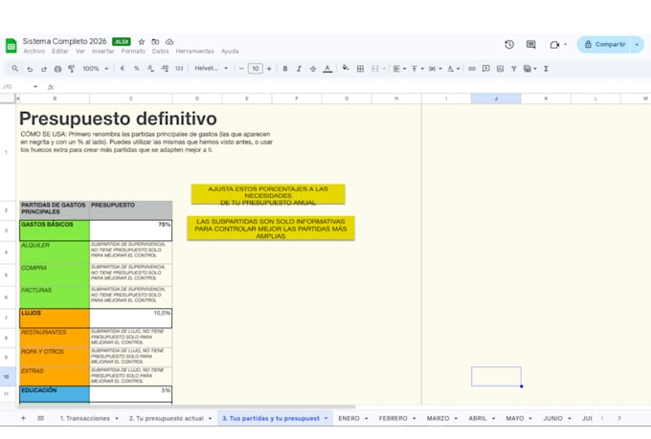Open Google Sheets home logo
The width and height of the screenshot is (651, 439).
[x=11, y=46]
